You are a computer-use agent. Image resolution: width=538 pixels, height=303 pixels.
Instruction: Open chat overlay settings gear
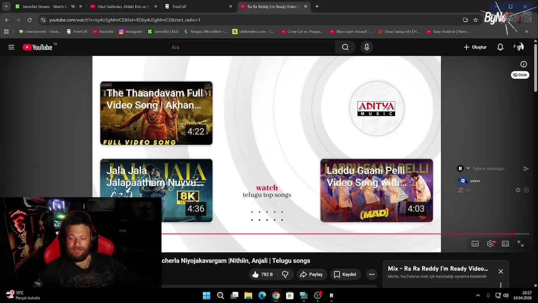pos(518,190)
